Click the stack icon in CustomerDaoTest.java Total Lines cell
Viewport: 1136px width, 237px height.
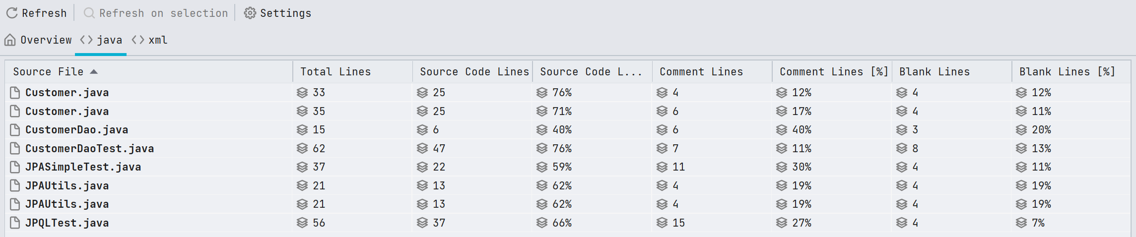[302, 148]
